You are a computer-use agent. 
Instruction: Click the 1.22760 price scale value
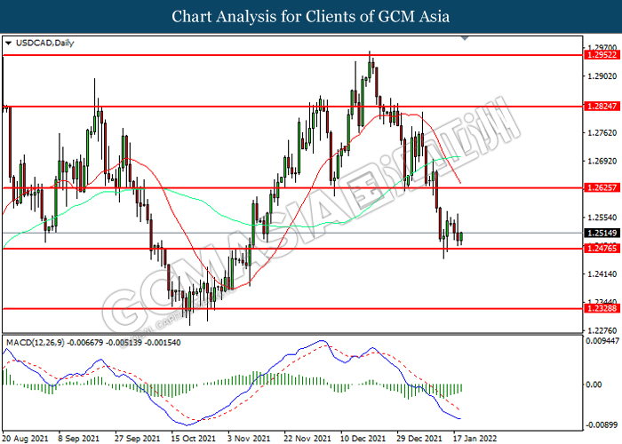(602, 330)
